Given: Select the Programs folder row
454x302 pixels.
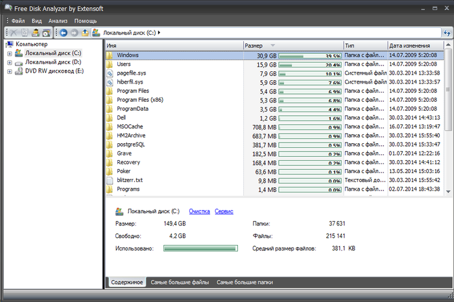Looking at the screenshot, I should pyautogui.click(x=274, y=189).
